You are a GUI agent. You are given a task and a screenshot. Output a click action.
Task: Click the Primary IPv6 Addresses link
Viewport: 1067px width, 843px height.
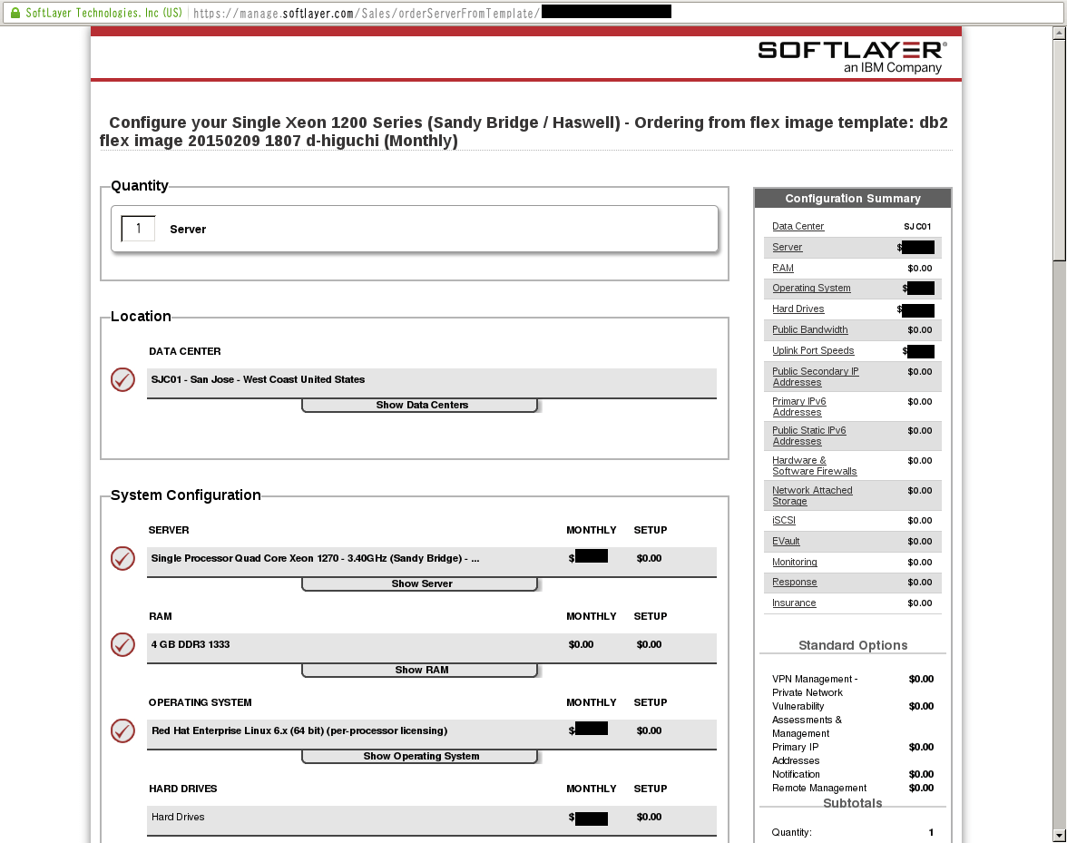798,407
